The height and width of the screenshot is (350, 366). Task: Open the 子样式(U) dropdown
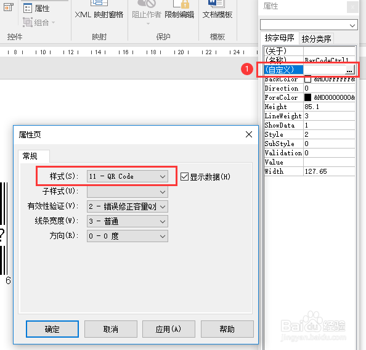pos(127,192)
